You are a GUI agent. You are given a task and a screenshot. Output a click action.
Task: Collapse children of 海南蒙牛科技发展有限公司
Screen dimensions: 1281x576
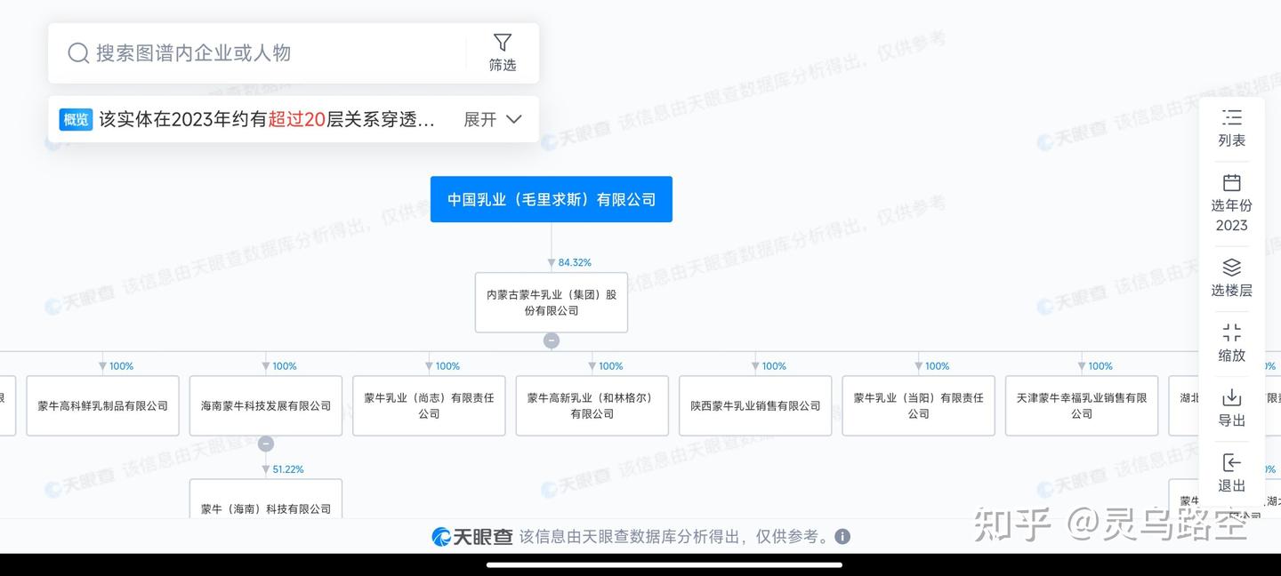point(266,444)
